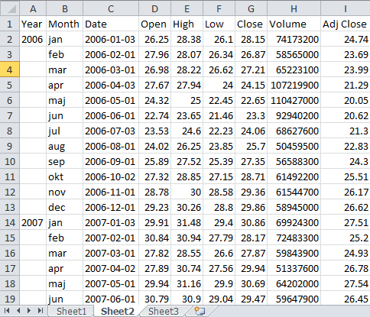This screenshot has width=370, height=317.
Task: Select the cell with date 2006-05-01
Action: 111,100
